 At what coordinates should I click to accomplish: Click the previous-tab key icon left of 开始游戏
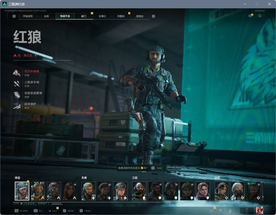click(14, 16)
